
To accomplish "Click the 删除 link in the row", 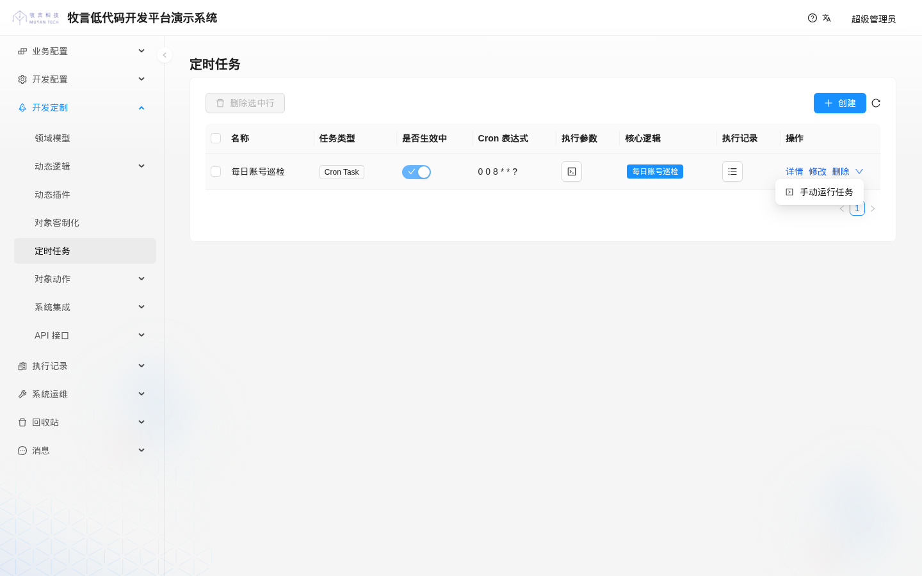I will click(x=841, y=172).
